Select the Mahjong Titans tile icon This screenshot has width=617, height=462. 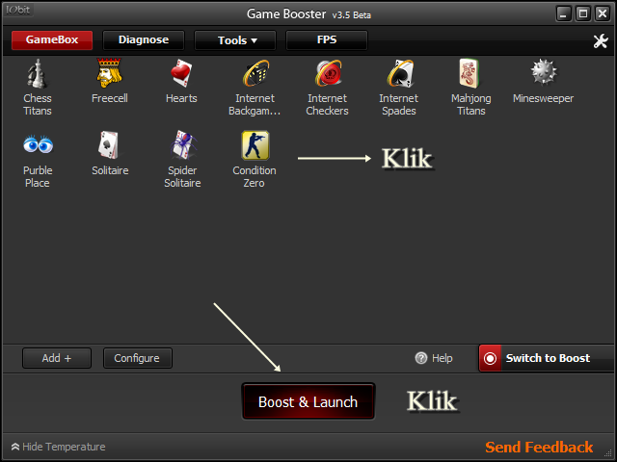pos(469,73)
